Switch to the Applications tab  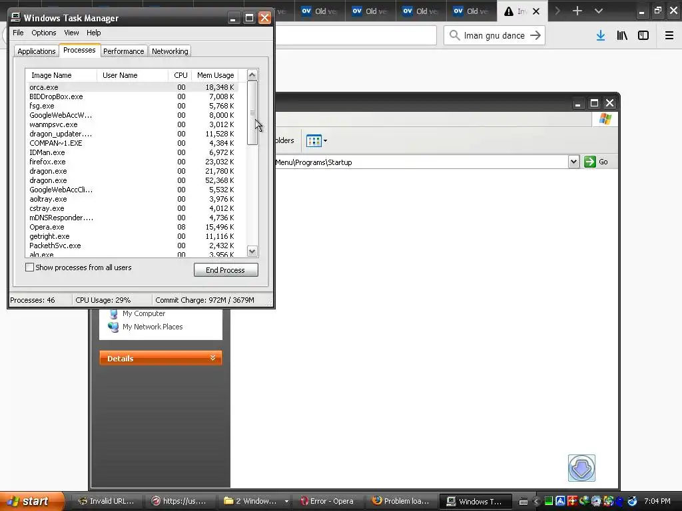(37, 51)
